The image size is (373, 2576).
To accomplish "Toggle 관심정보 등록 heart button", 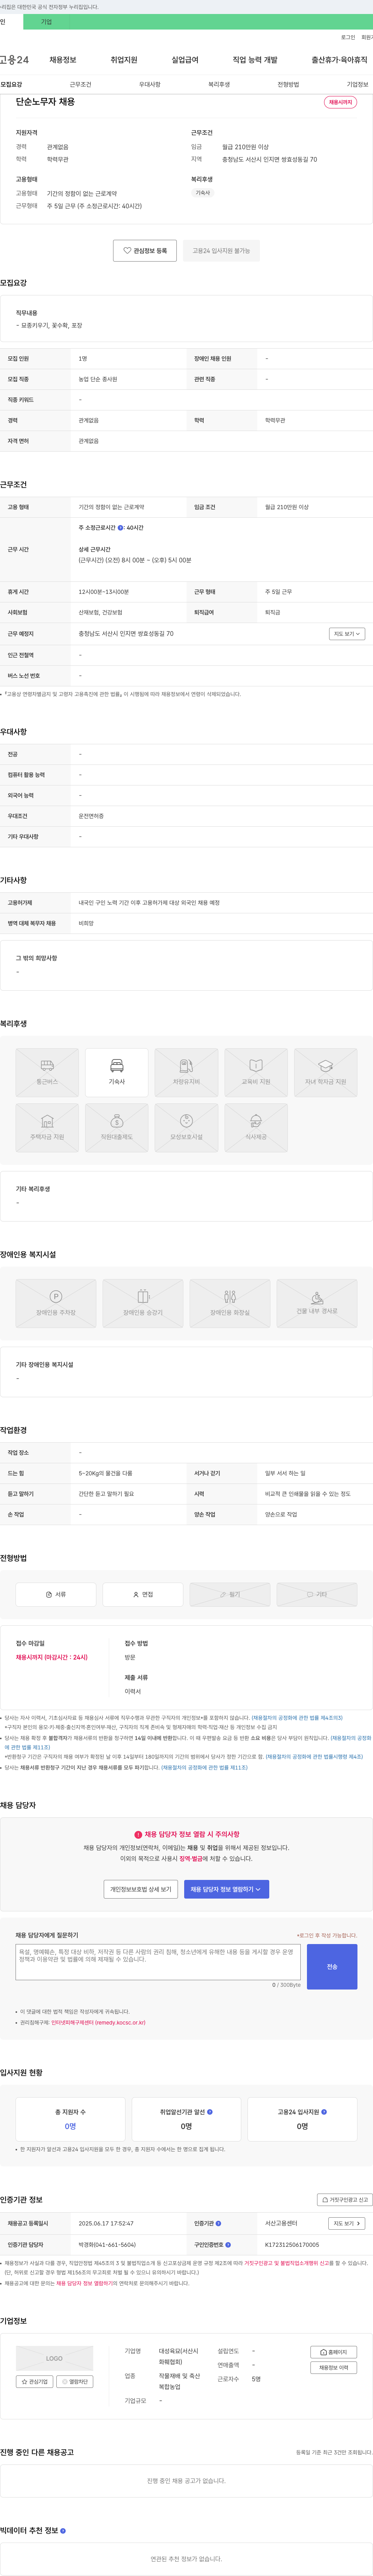I will coord(145,251).
